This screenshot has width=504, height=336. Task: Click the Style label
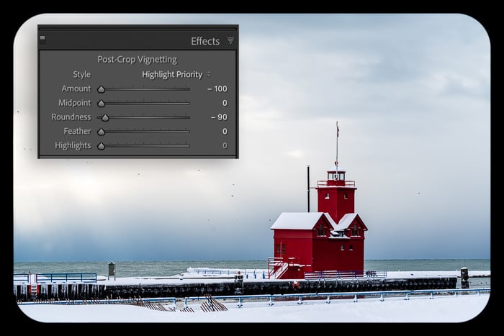81,74
